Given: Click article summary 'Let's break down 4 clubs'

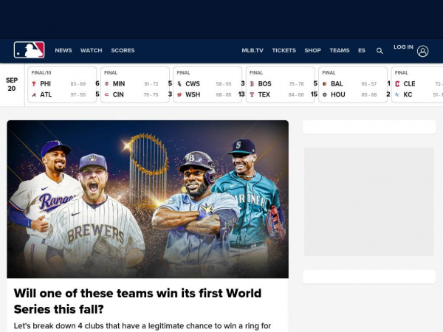Looking at the screenshot, I should click(x=142, y=326).
